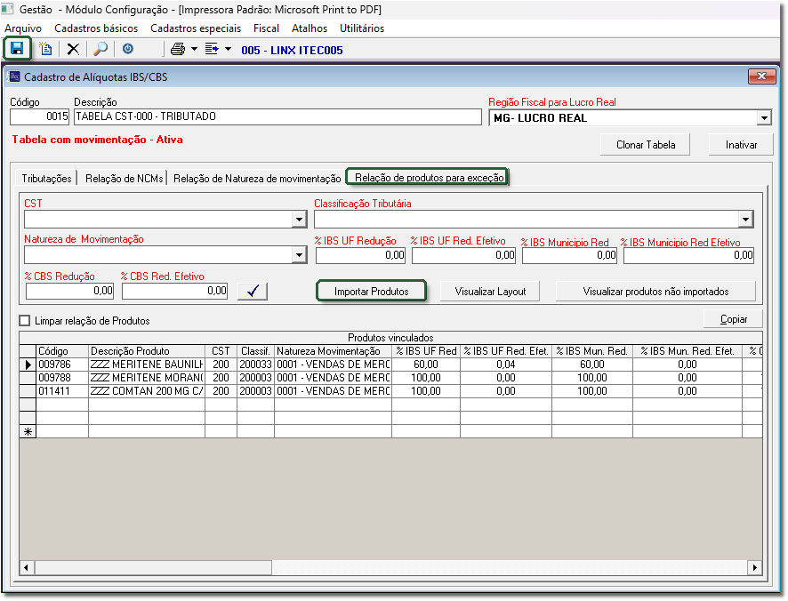Screen dimensions: 788x601
Task: Click the printer toolbar icon
Action: coord(178,49)
